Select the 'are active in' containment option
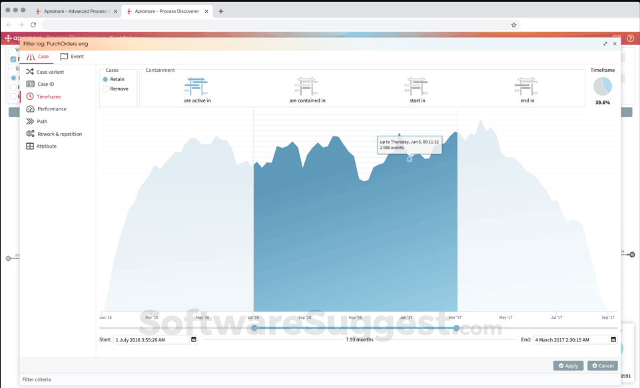 click(196, 88)
